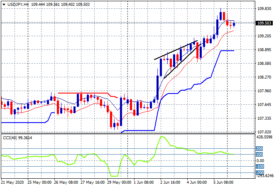The height and width of the screenshot is (187, 274).
Task: Click the 109.205 price axis label
Action: [x=264, y=36]
